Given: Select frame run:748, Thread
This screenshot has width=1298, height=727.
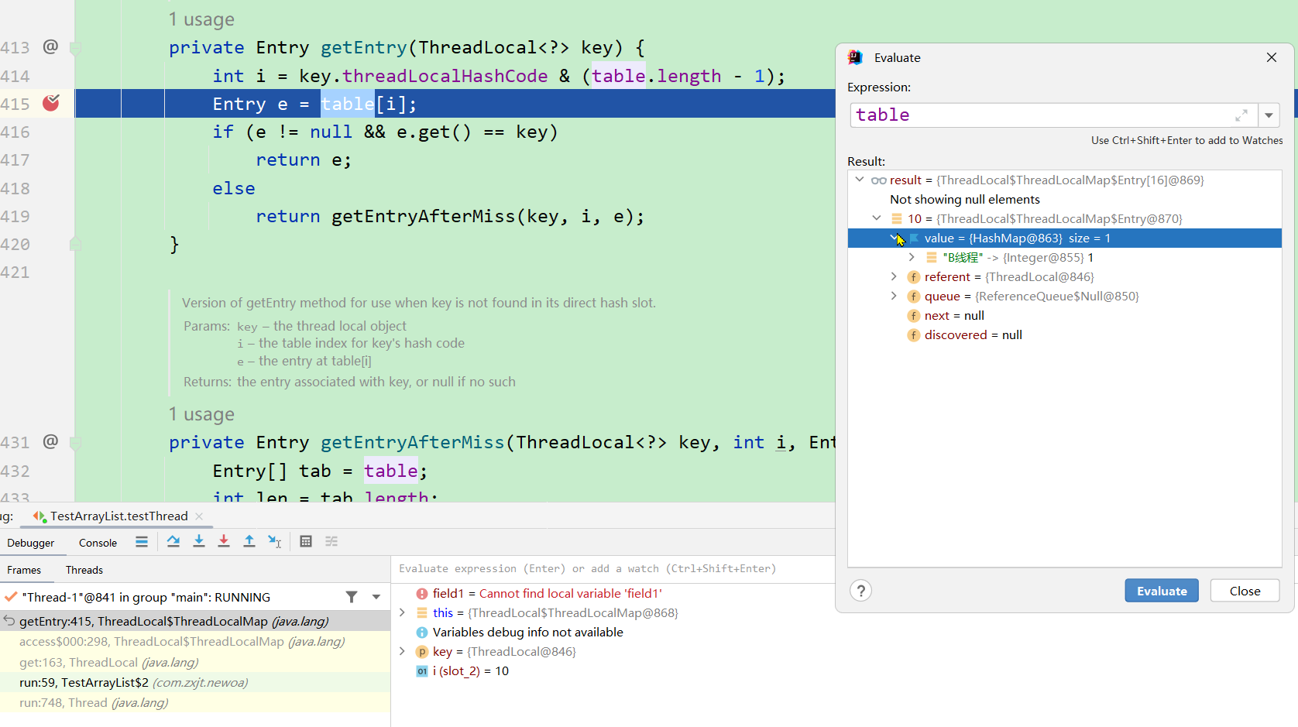Looking at the screenshot, I should click(195, 702).
